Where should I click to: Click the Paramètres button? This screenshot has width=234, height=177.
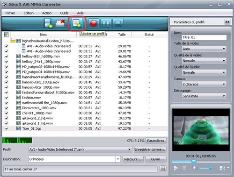156,141
